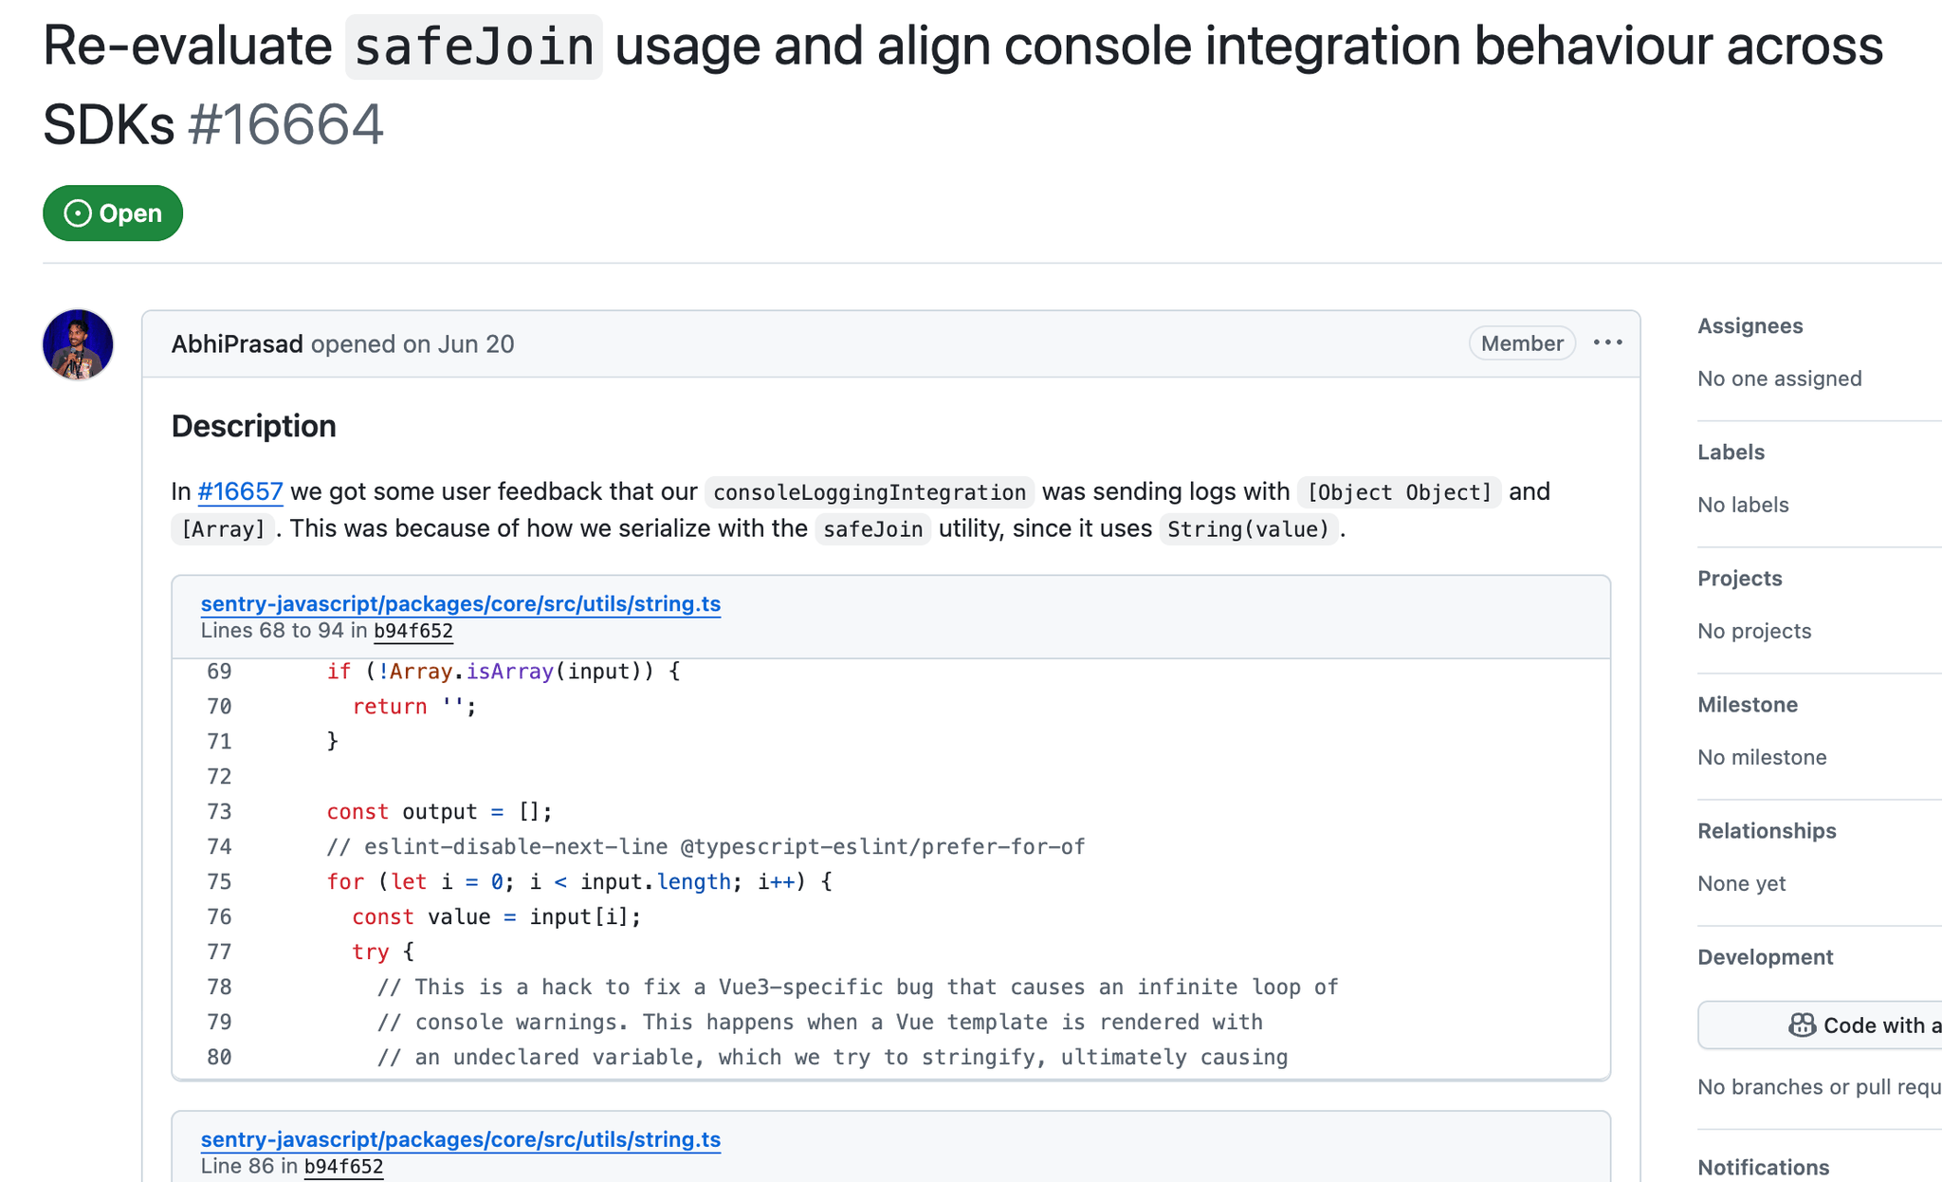
Task: Open the Relationships sidebar section
Action: pos(1766,831)
